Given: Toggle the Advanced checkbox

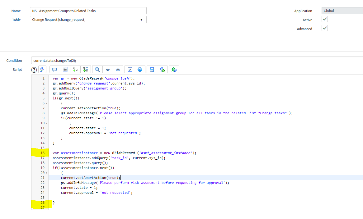Looking at the screenshot, I should [x=325, y=28].
